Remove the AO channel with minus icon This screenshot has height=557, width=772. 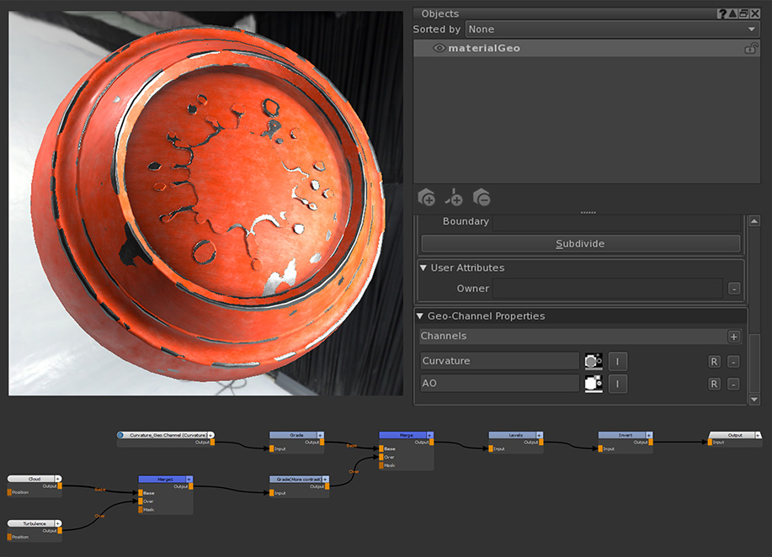(x=733, y=384)
